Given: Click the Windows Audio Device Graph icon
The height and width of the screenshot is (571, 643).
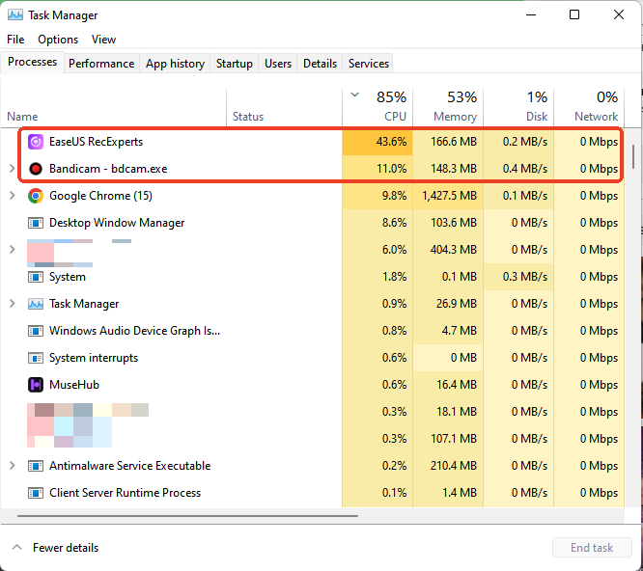Looking at the screenshot, I should [36, 331].
